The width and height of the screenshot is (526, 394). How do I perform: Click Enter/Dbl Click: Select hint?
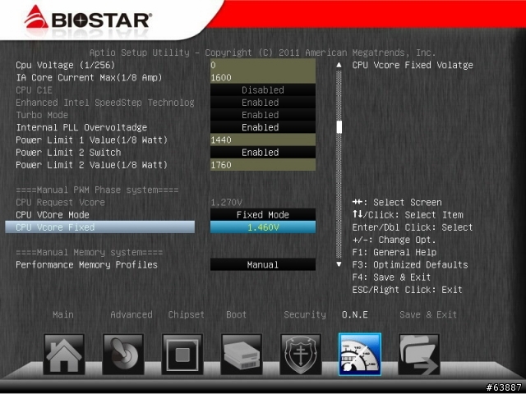click(x=413, y=227)
